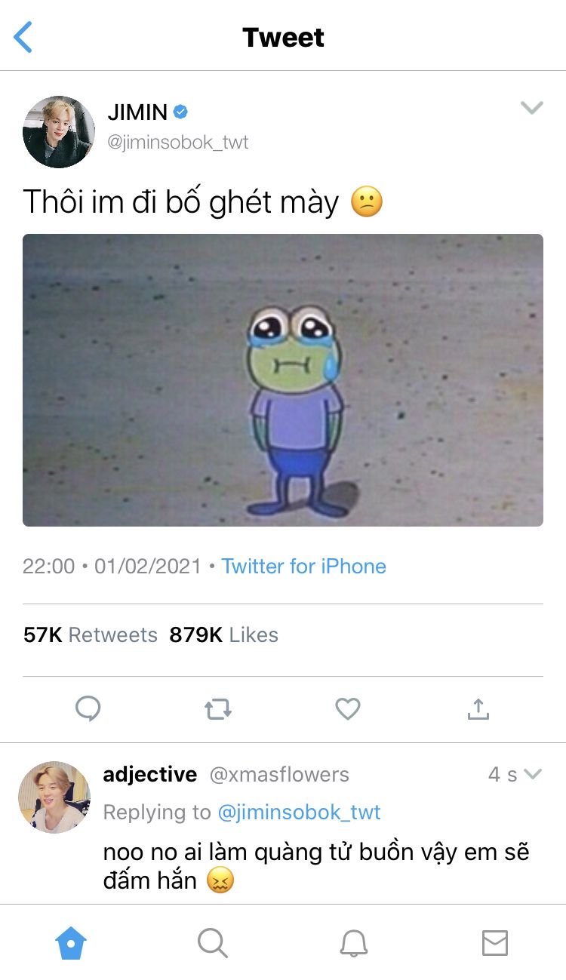566x980 pixels.
Task: Share the tweet via upload icon
Action: coord(478,708)
